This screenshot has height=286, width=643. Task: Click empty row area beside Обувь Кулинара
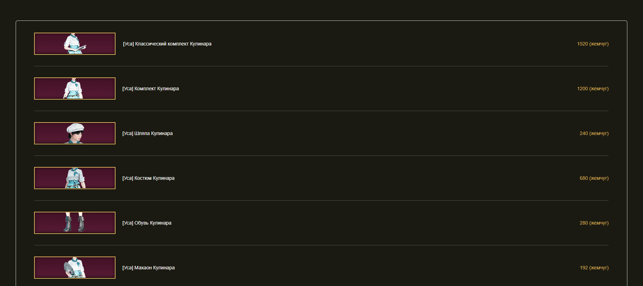[376, 223]
